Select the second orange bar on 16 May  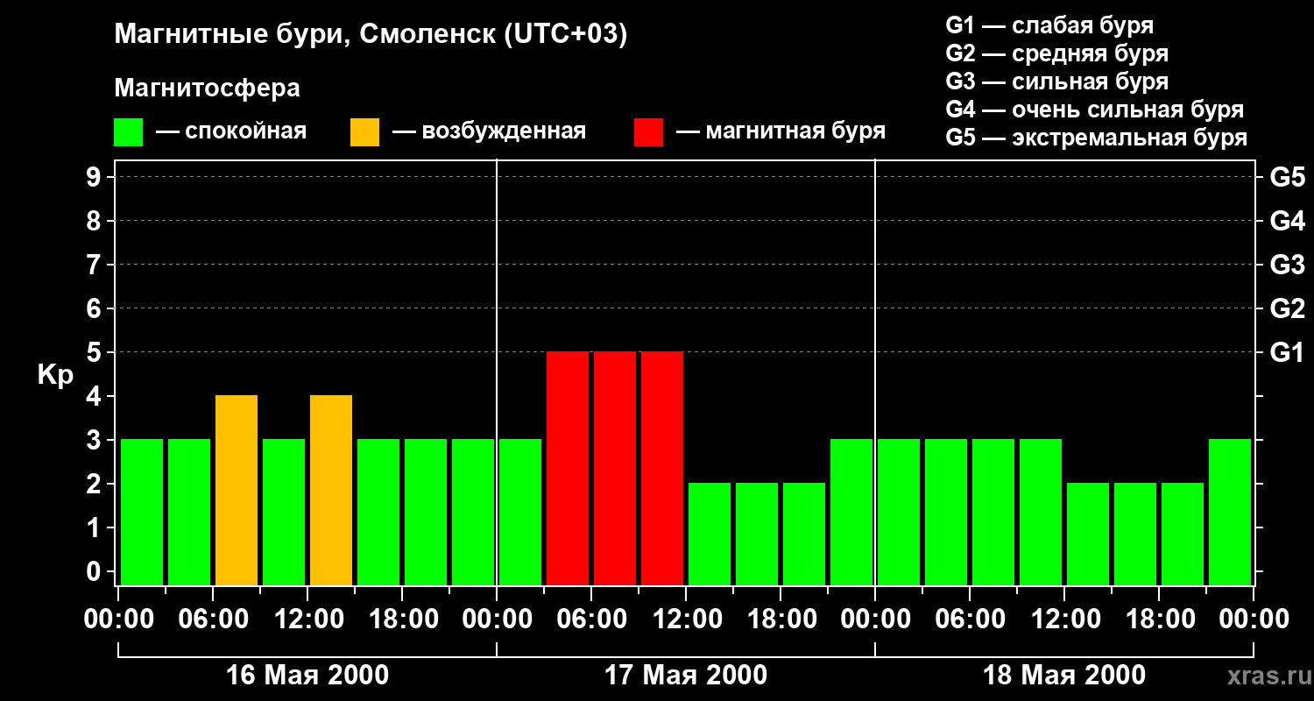331,490
